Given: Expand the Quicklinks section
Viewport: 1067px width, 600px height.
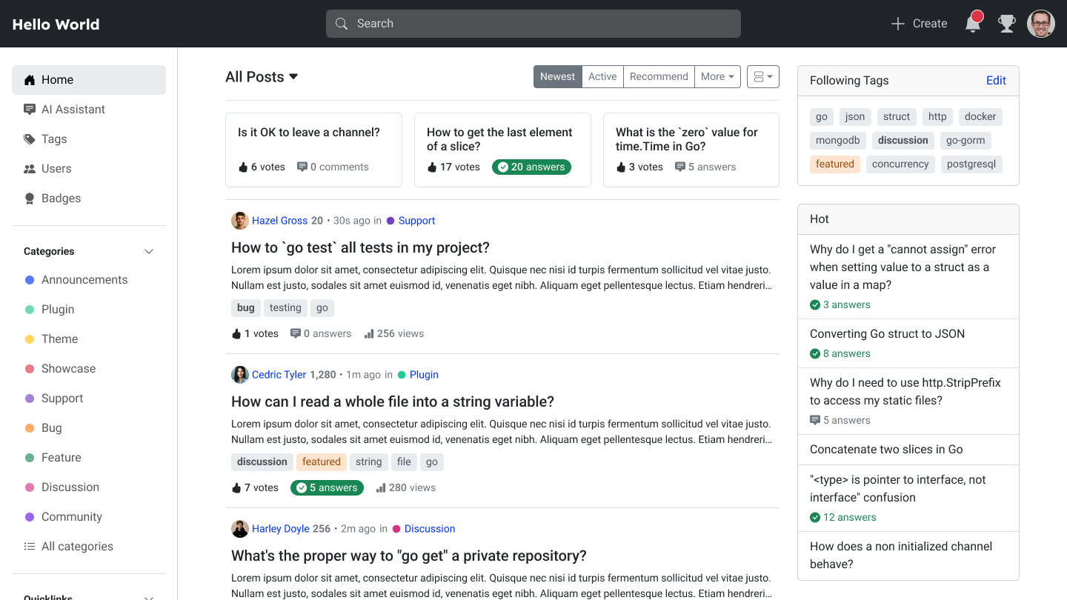Looking at the screenshot, I should (x=149, y=596).
